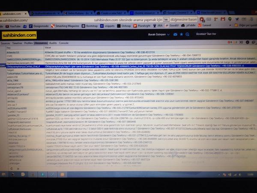Image resolution: width=257 pixels, height=193 pixels.
Task: Switch to the Gelen Kutusu browser tab
Action: click(78, 13)
